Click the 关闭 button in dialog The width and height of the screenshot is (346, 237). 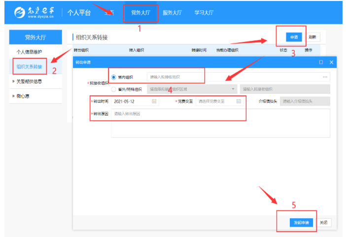pyautogui.click(x=323, y=223)
